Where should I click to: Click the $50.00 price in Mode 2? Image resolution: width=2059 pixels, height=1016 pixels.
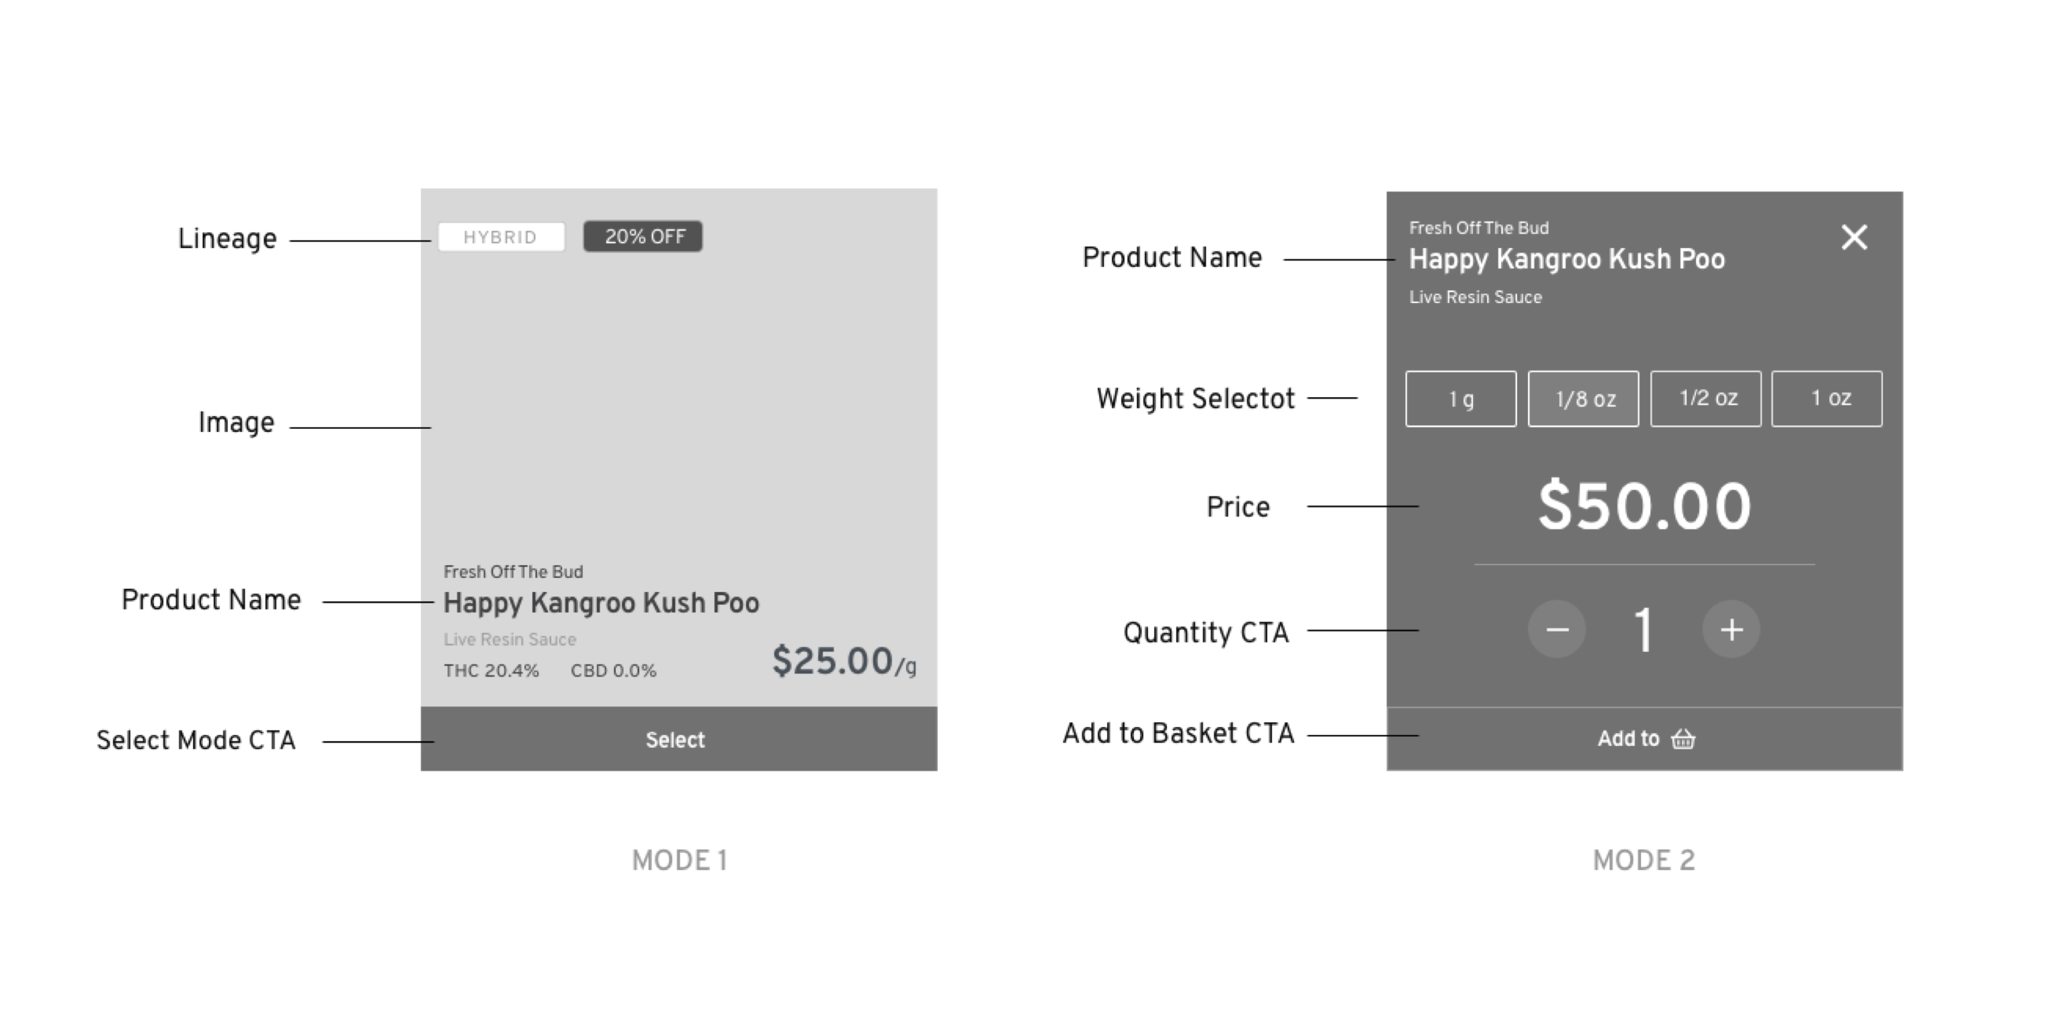[1644, 505]
